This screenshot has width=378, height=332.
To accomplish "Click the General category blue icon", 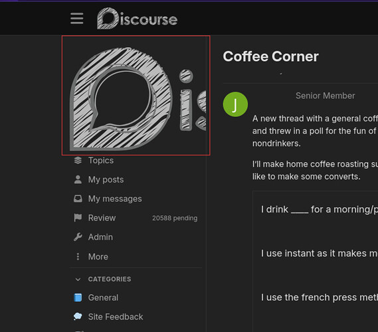I will (78, 297).
